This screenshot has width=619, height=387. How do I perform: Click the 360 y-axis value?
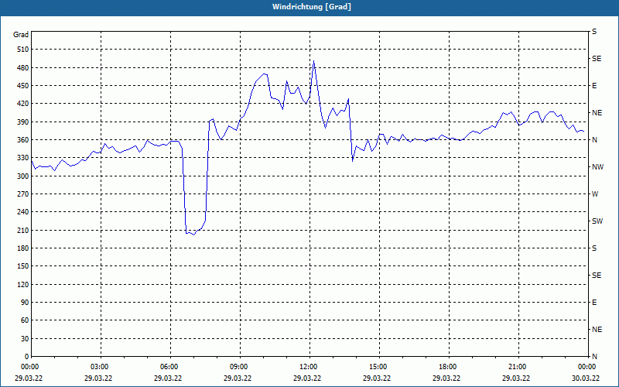23,140
